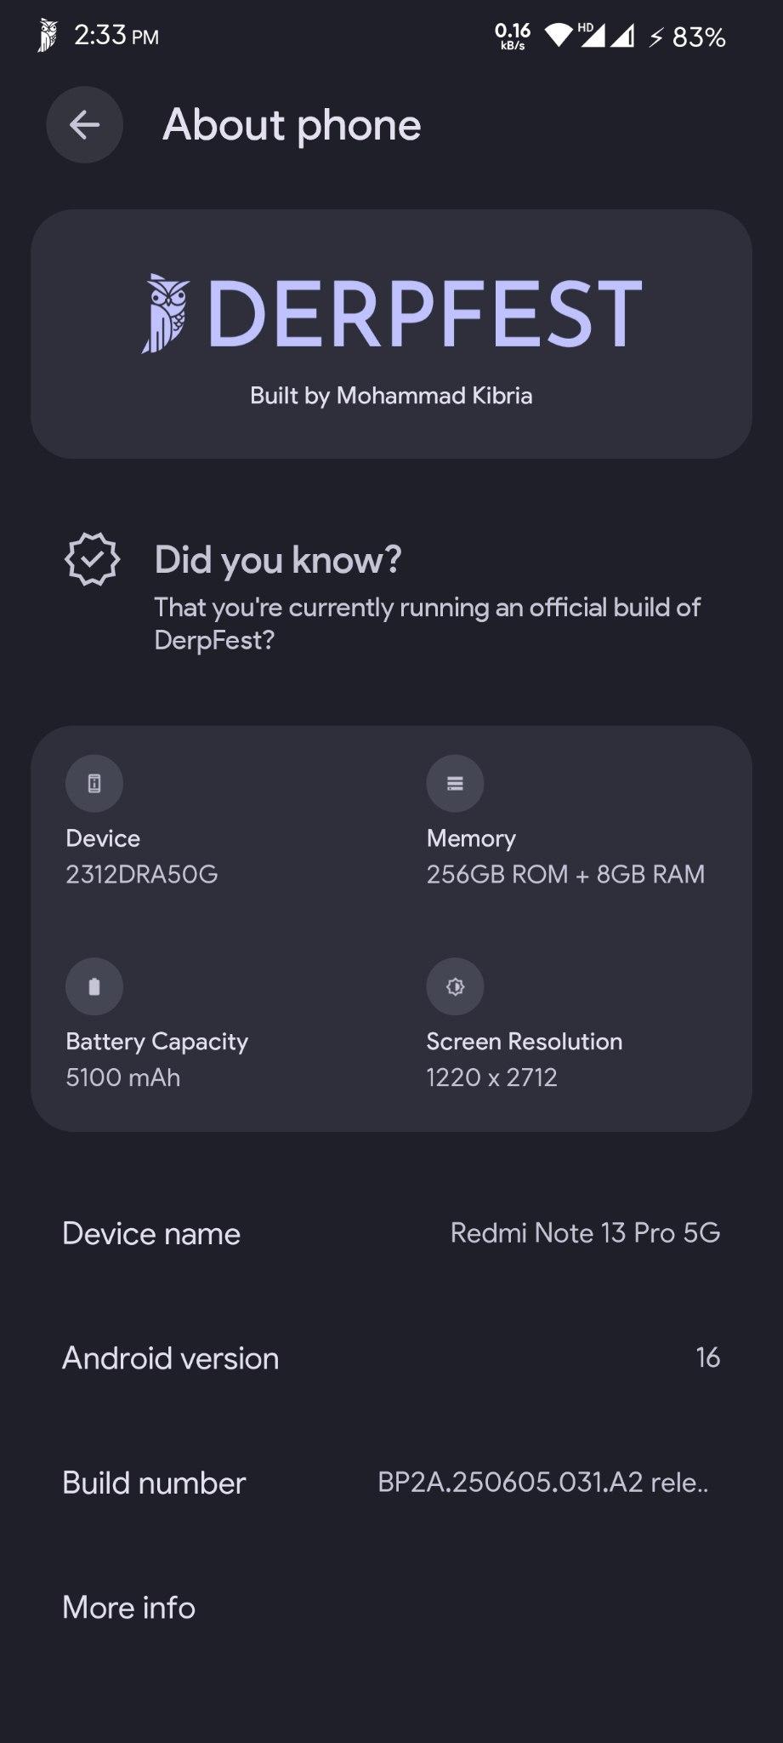Tap the back arrow button
The width and height of the screenshot is (783, 1743).
point(84,125)
